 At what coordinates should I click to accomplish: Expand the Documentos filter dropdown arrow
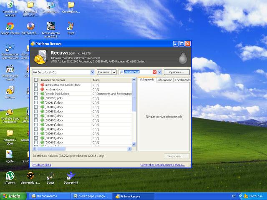point(159,72)
